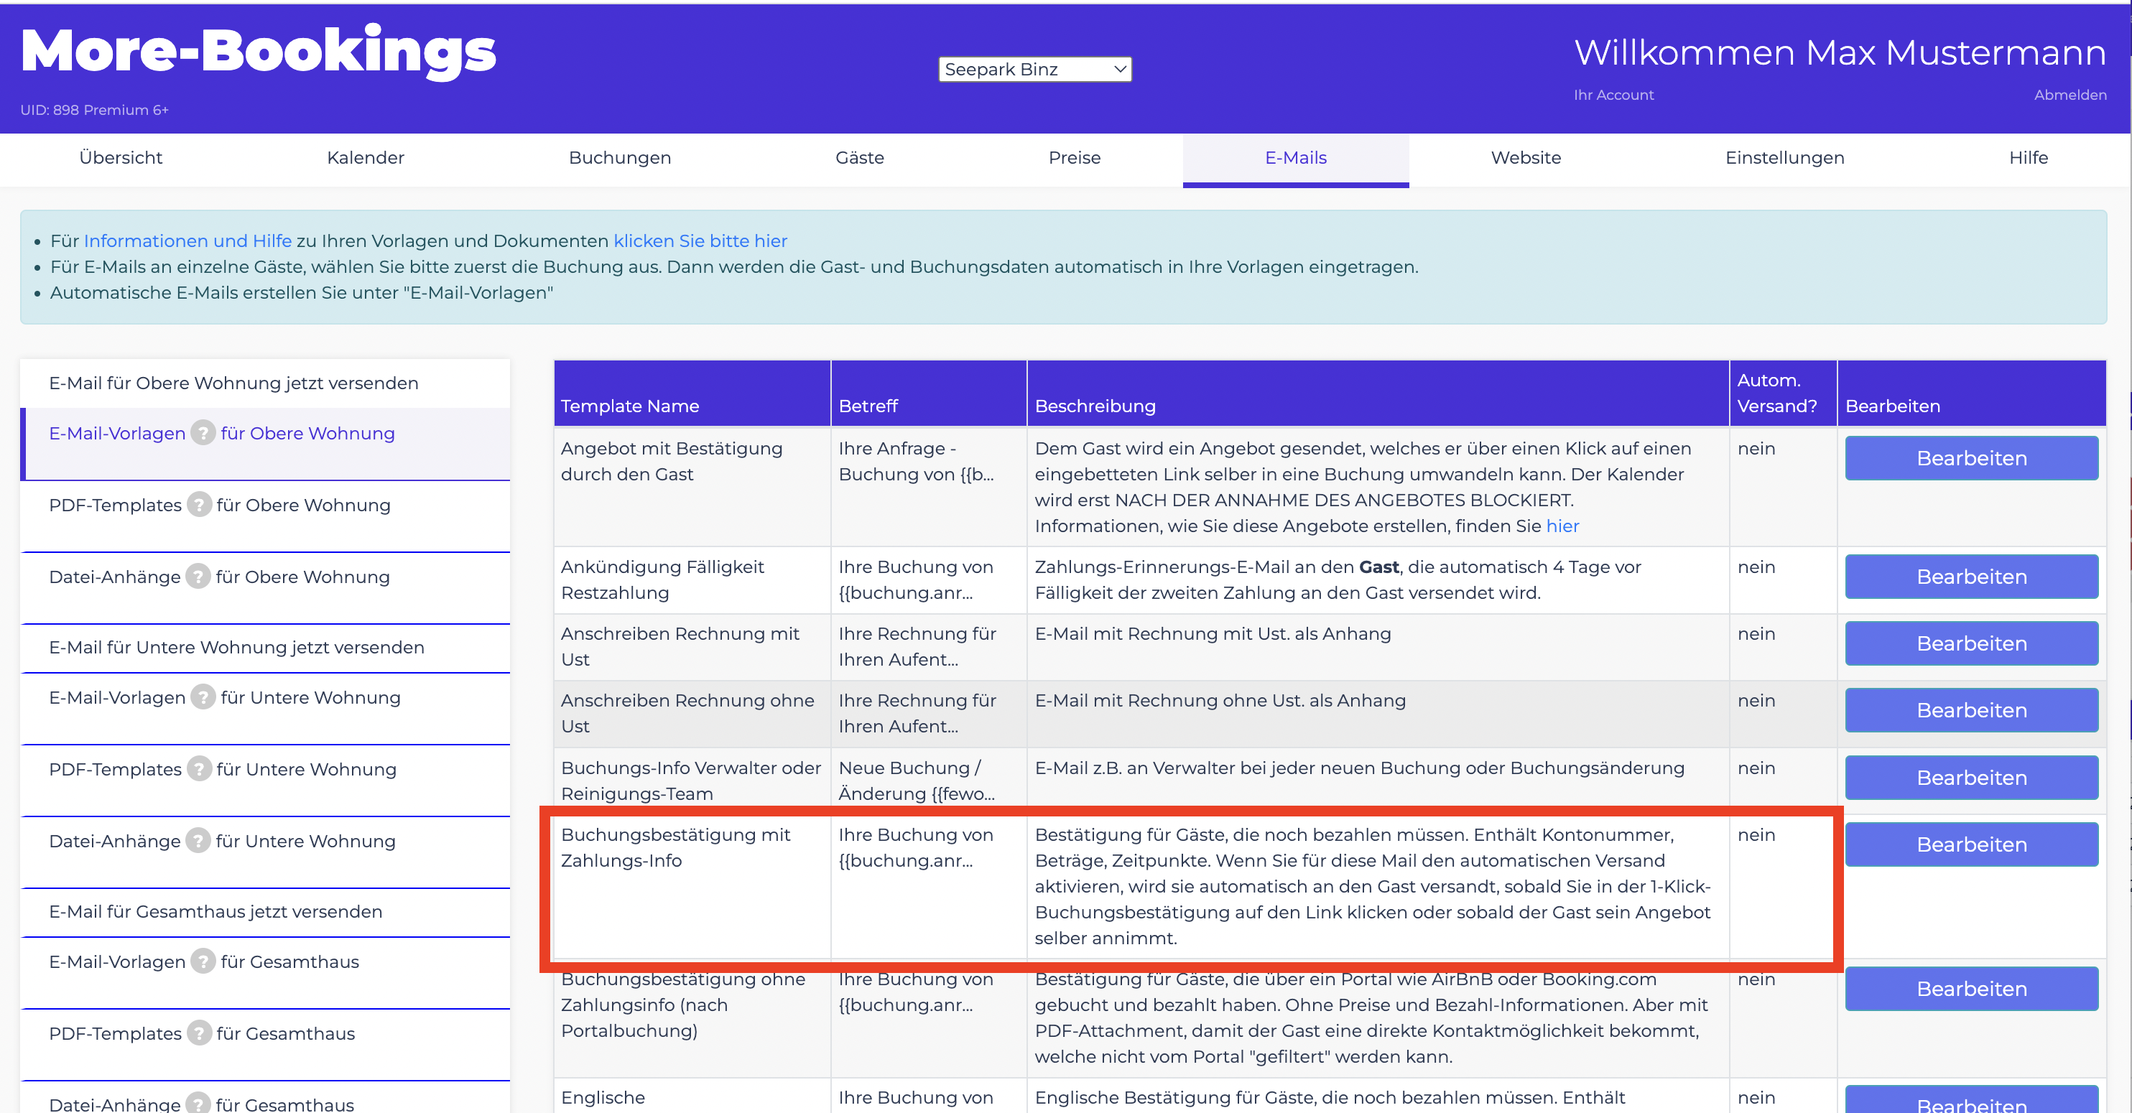The height and width of the screenshot is (1113, 2132).
Task: Open E-Mail-Vorlagen für Untere Wohnung
Action: tap(265, 709)
